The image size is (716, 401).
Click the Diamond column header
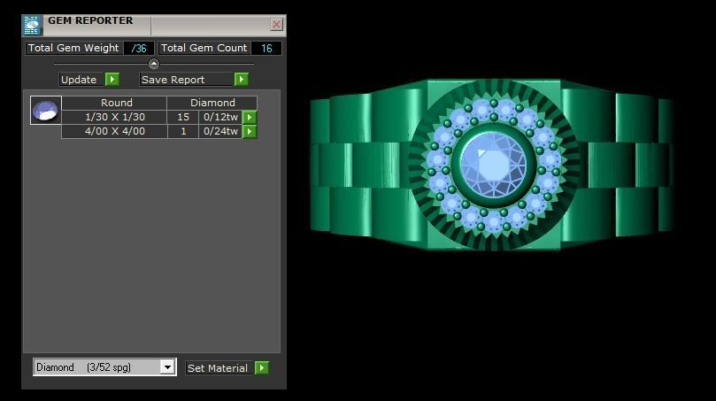click(212, 103)
